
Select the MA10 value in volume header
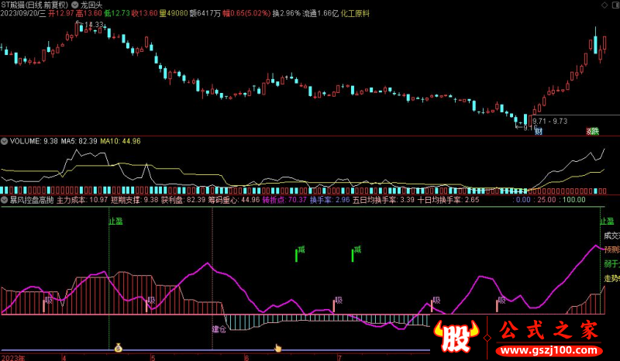pyautogui.click(x=119, y=141)
